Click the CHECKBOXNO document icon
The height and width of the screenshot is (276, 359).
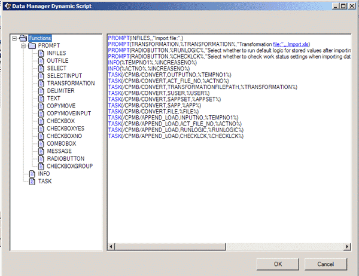tap(41, 136)
